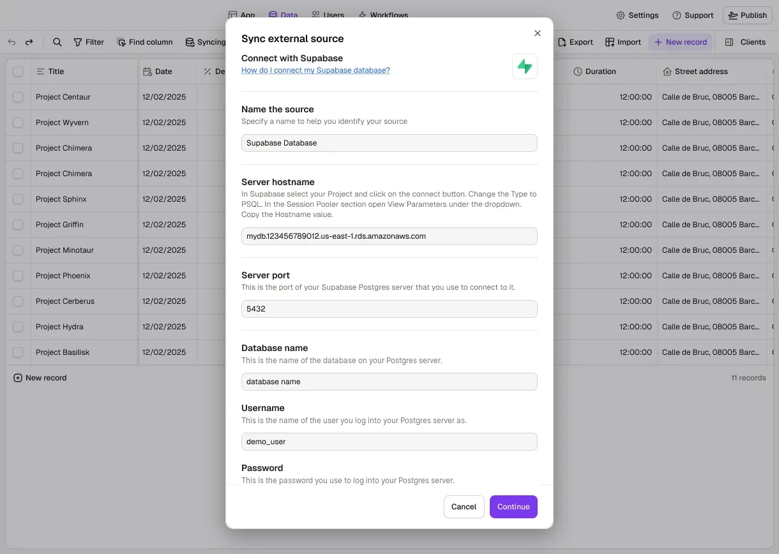The width and height of the screenshot is (779, 554).
Task: Open the Supabase connection help link
Action: [x=315, y=70]
